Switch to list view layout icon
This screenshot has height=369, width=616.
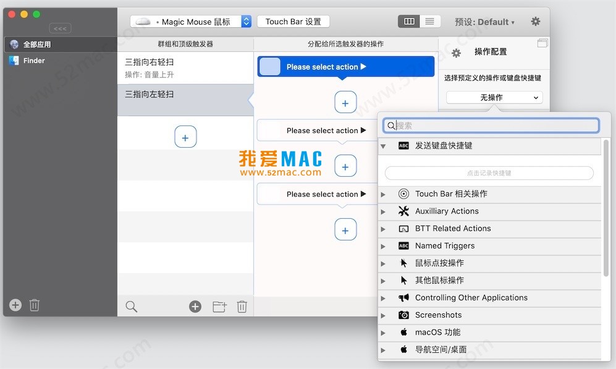430,21
